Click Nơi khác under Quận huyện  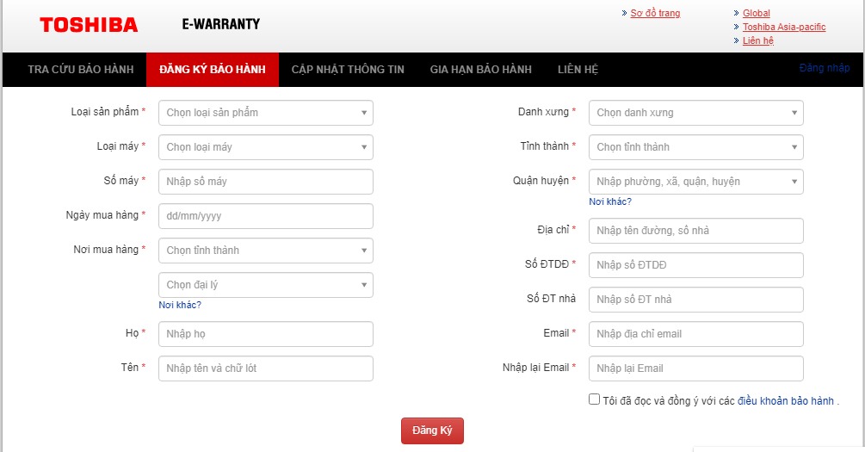pyautogui.click(x=610, y=201)
